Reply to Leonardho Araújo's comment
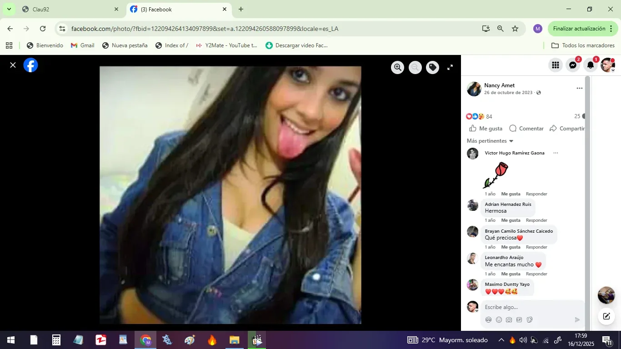621x349 pixels. (536, 274)
